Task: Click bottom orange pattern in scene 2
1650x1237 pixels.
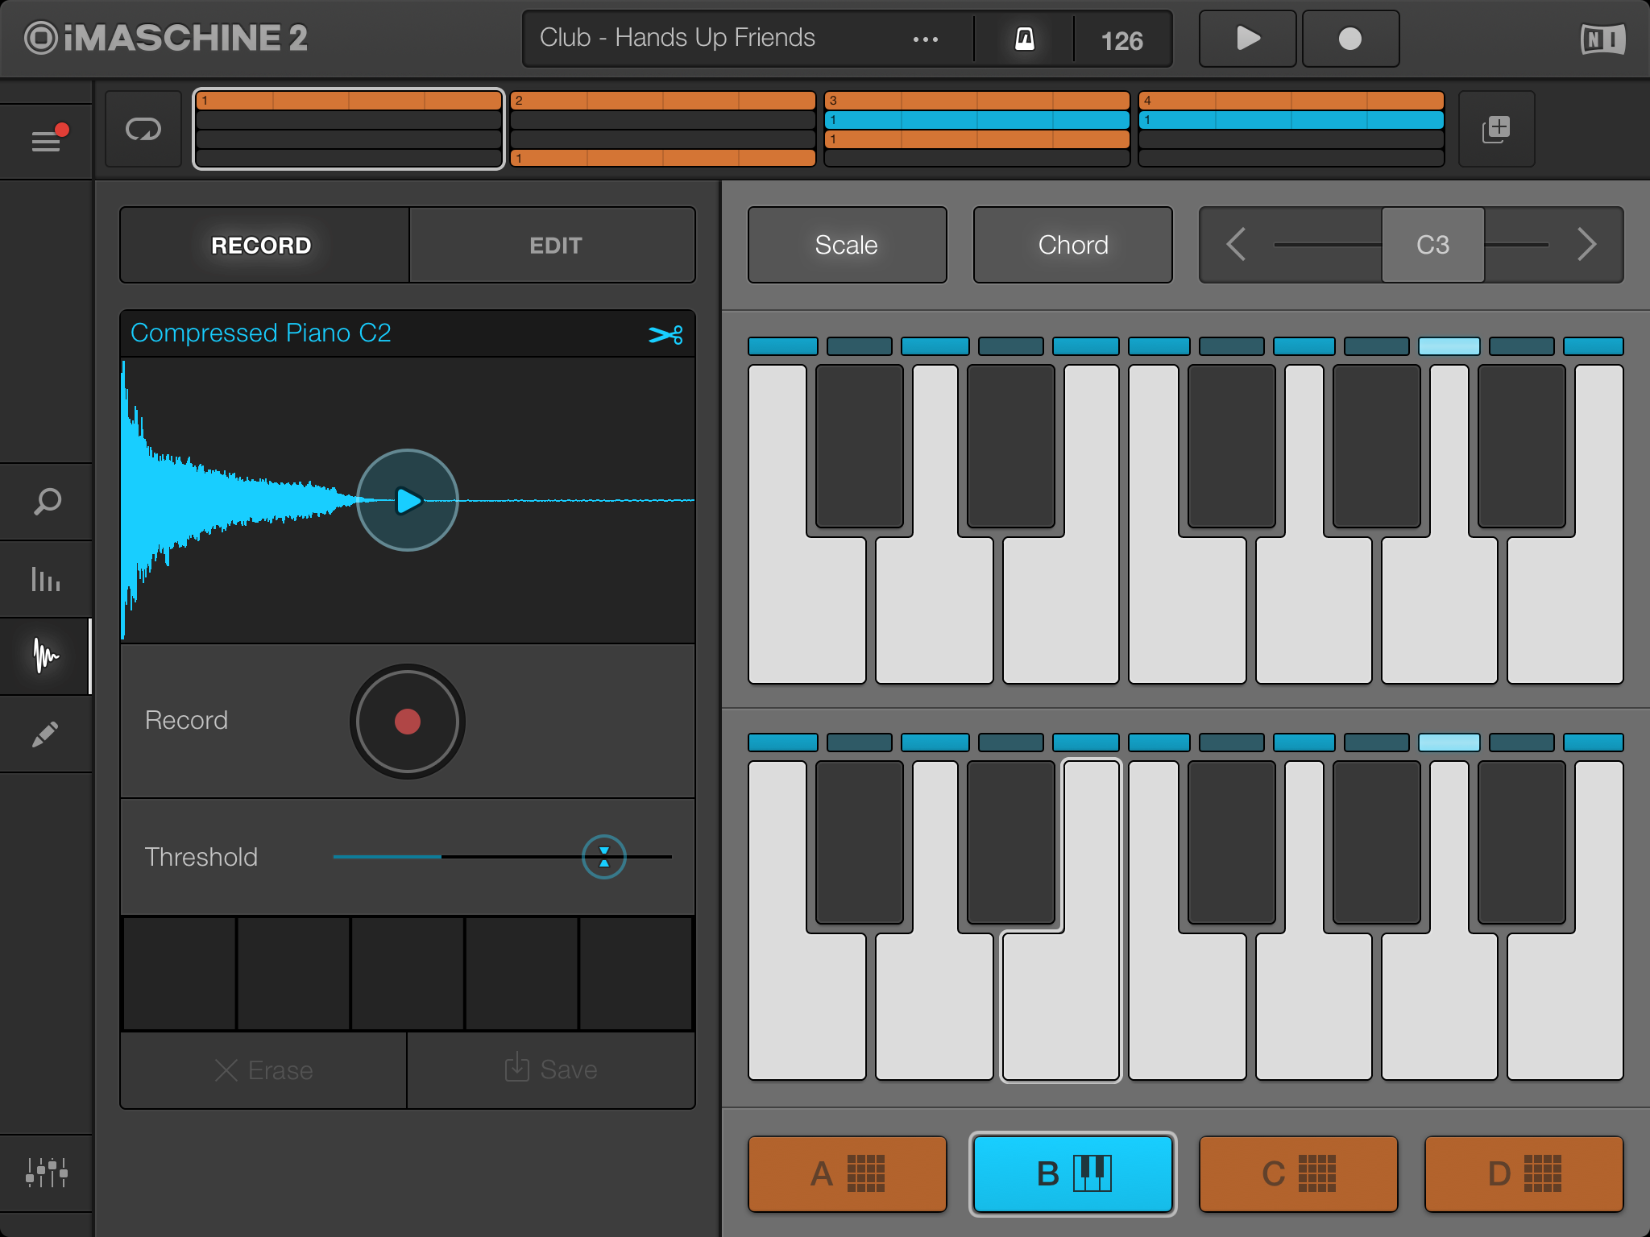Action: [663, 158]
